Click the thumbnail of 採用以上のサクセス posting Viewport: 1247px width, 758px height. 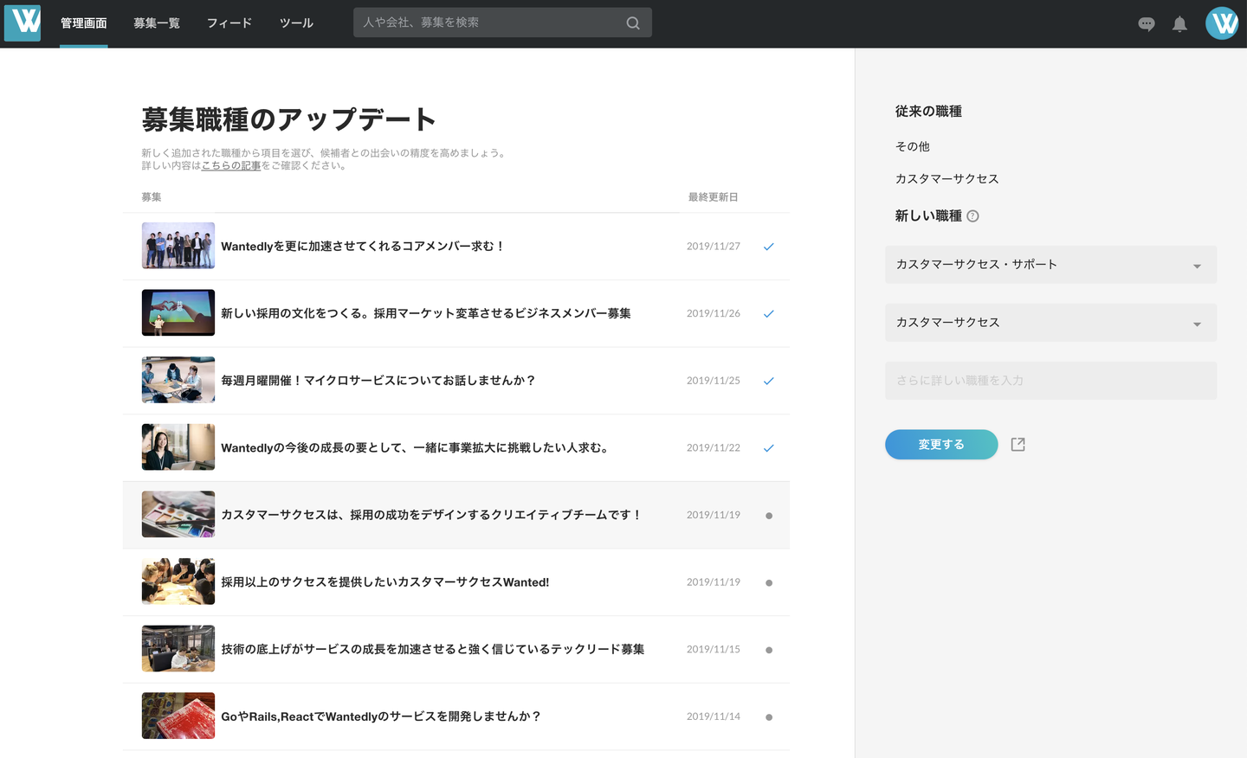click(178, 581)
